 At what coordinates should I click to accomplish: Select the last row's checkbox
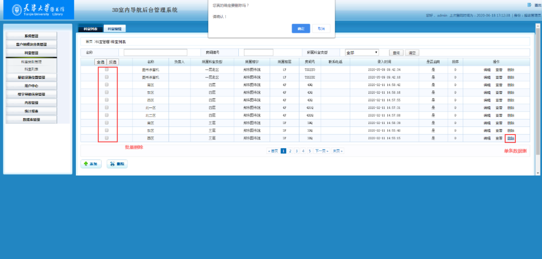pos(106,137)
